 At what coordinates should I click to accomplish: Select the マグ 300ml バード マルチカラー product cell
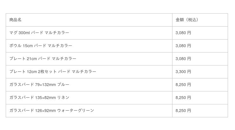39,33
